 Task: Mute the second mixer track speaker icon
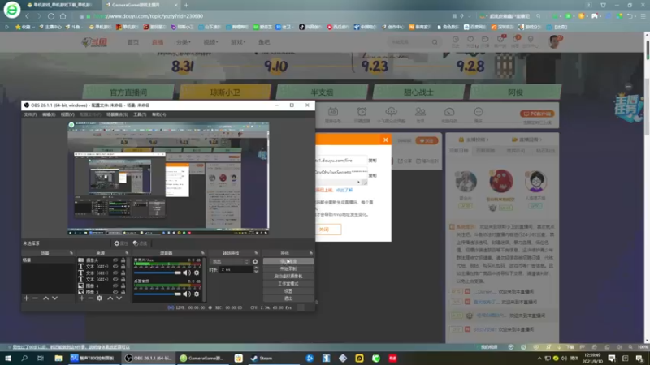(x=187, y=294)
